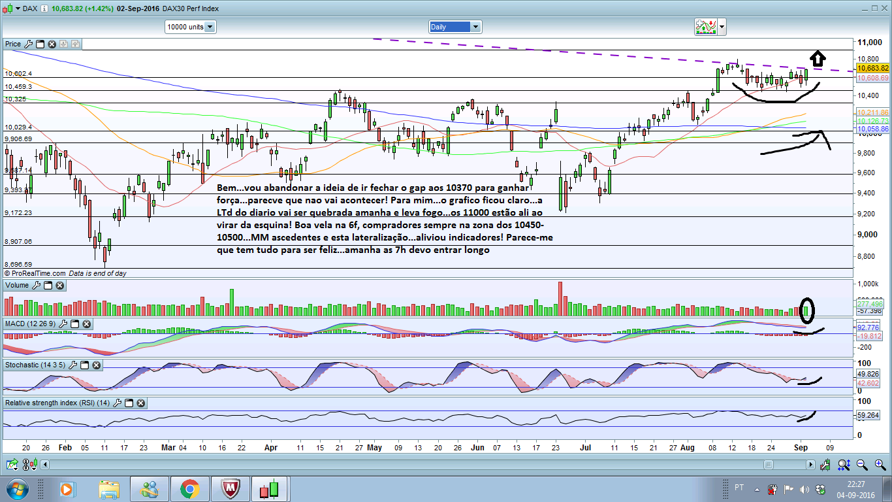Click the DAX30 Perf Index title
This screenshot has height=502, width=892.
191,8
